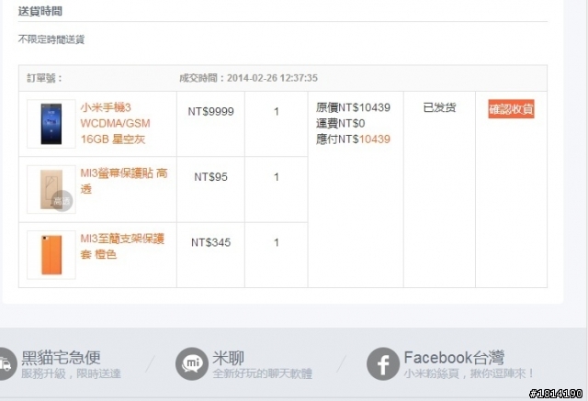Viewport: 588px width, 401px height.
Task: Open the MI3螢幕保護貼 高透 product link
Action: pos(124,181)
